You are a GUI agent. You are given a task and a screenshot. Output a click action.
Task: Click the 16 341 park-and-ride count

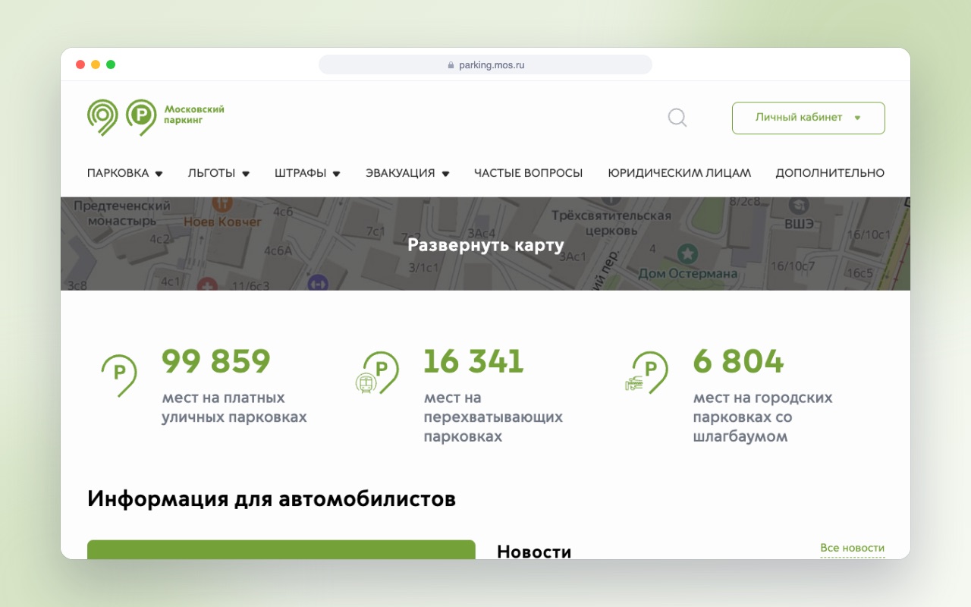point(473,361)
